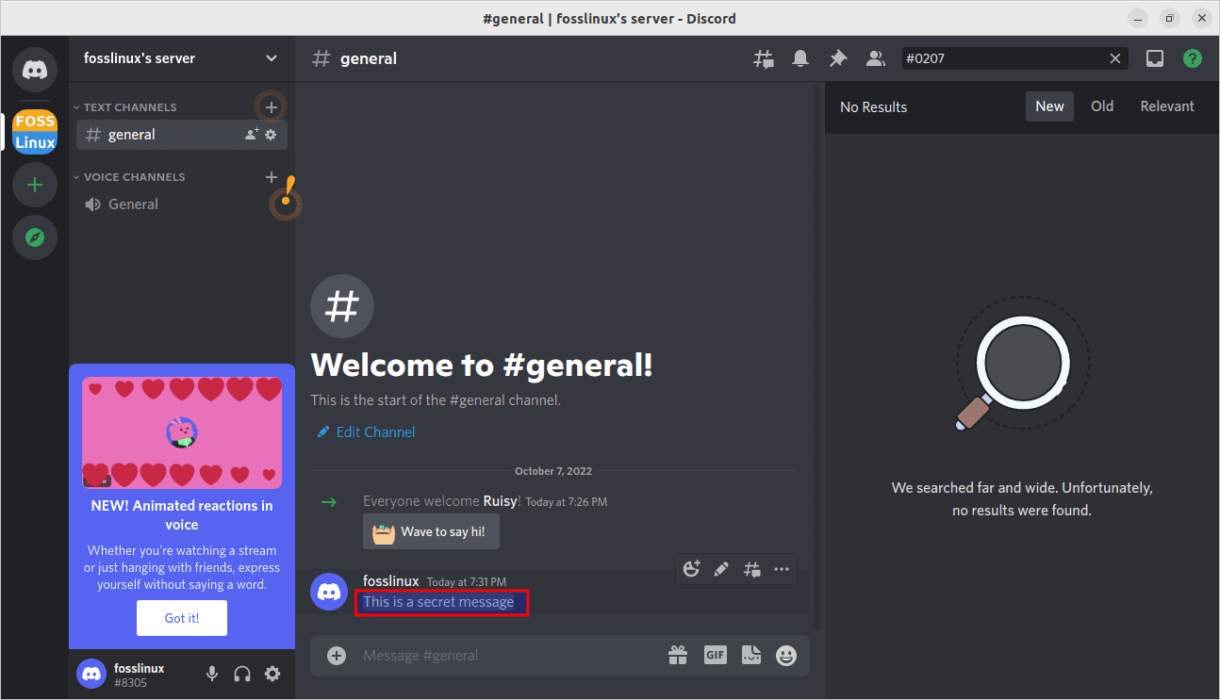Image resolution: width=1220 pixels, height=700 pixels.
Task: Add reaction to fosslinux message
Action: (692, 569)
